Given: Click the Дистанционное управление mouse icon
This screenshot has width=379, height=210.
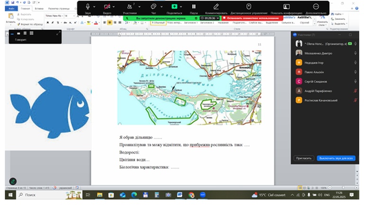Looking at the screenshot, I should 249,6.
